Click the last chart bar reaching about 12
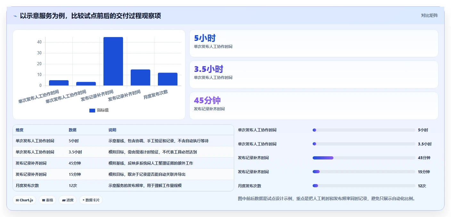 [x=168, y=79]
